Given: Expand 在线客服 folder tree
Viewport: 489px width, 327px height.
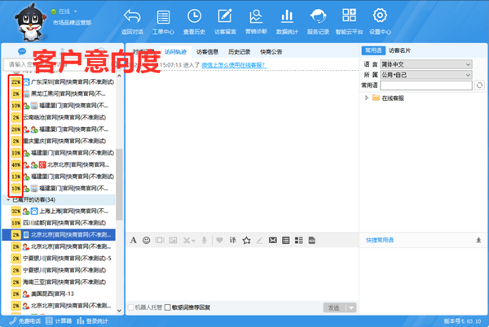Looking at the screenshot, I should 367,98.
